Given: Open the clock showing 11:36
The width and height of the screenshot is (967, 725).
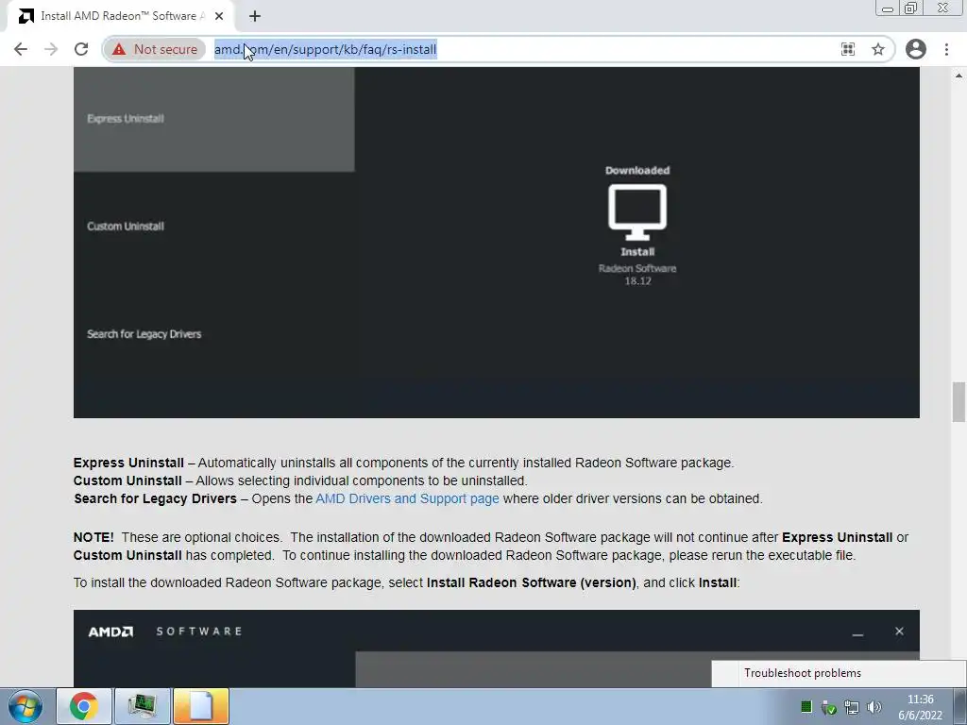Looking at the screenshot, I should pyautogui.click(x=920, y=707).
